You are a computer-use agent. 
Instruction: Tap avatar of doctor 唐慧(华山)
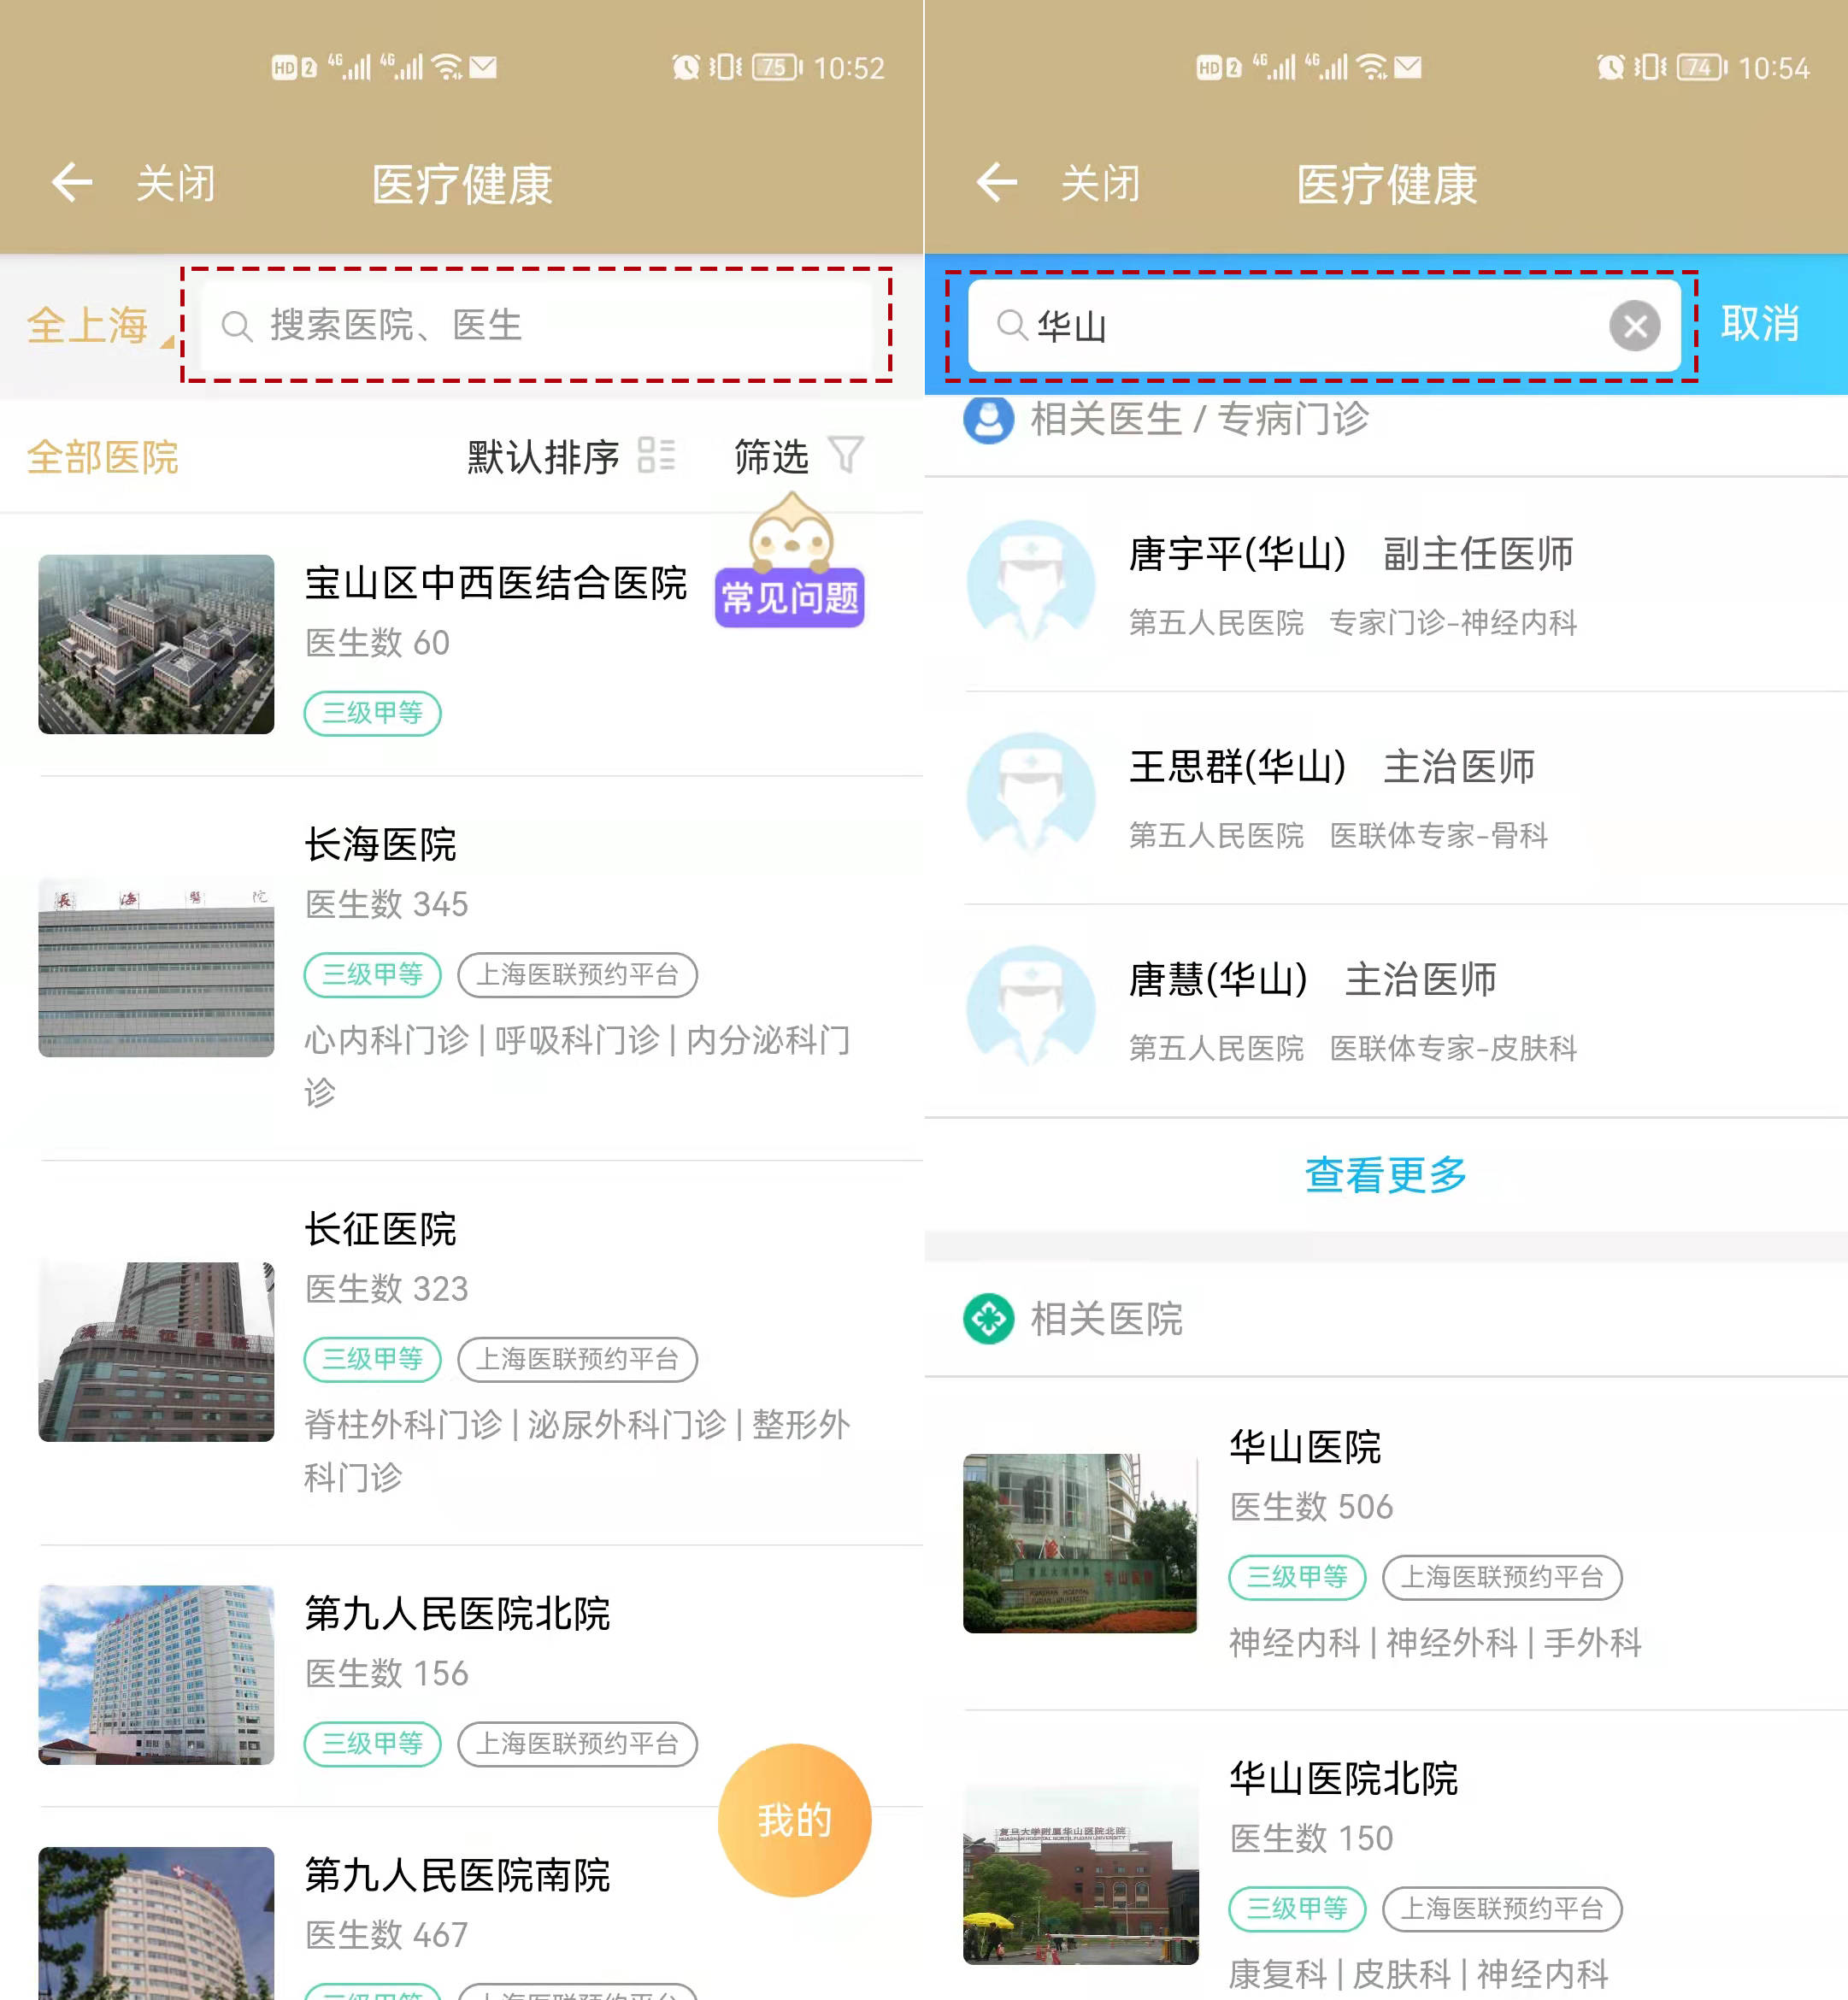1031,1008
